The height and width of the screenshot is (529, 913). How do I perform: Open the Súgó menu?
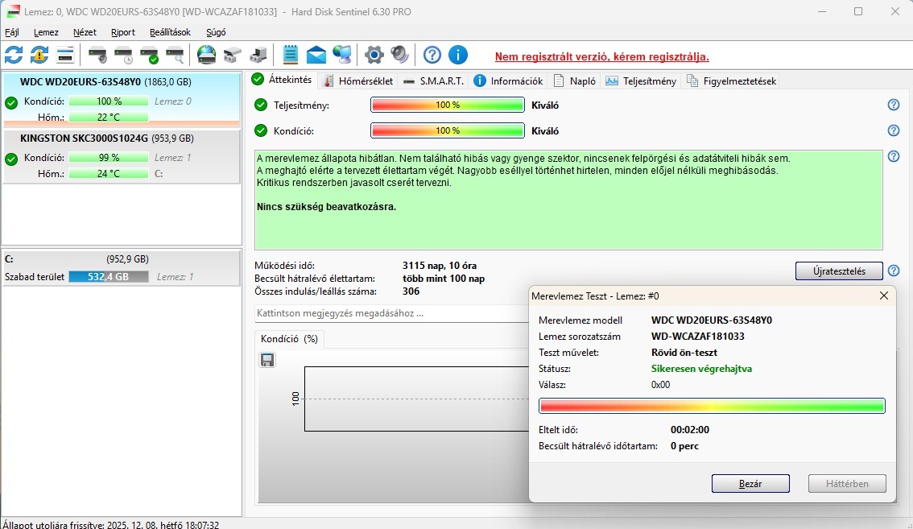216,32
